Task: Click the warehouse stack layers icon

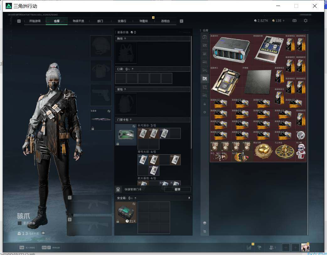Action: pos(205,223)
